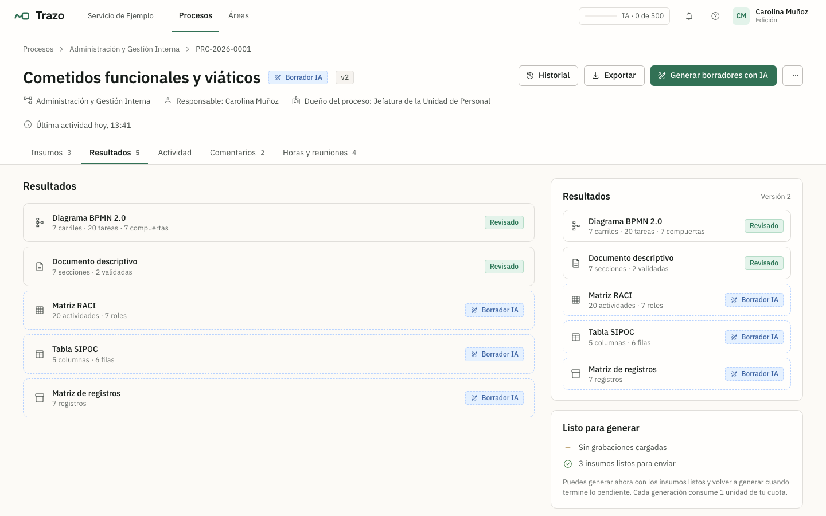Click the green check icon beside 3 insumos listos
The height and width of the screenshot is (516, 826).
pos(568,464)
